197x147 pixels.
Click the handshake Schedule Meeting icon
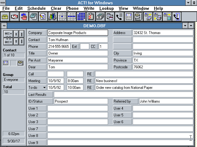tap(14, 17)
